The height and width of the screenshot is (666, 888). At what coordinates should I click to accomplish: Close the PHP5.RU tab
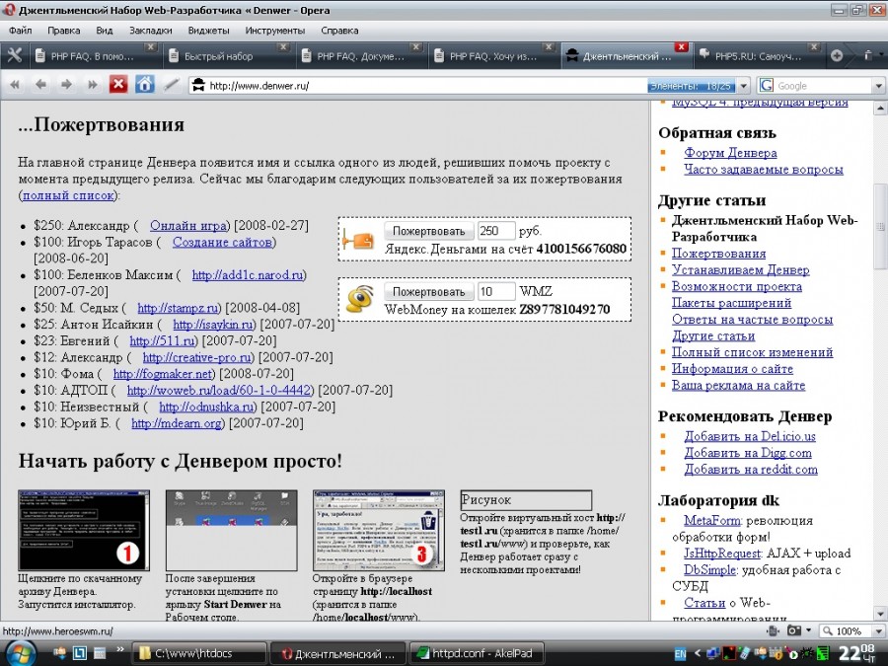tap(814, 47)
